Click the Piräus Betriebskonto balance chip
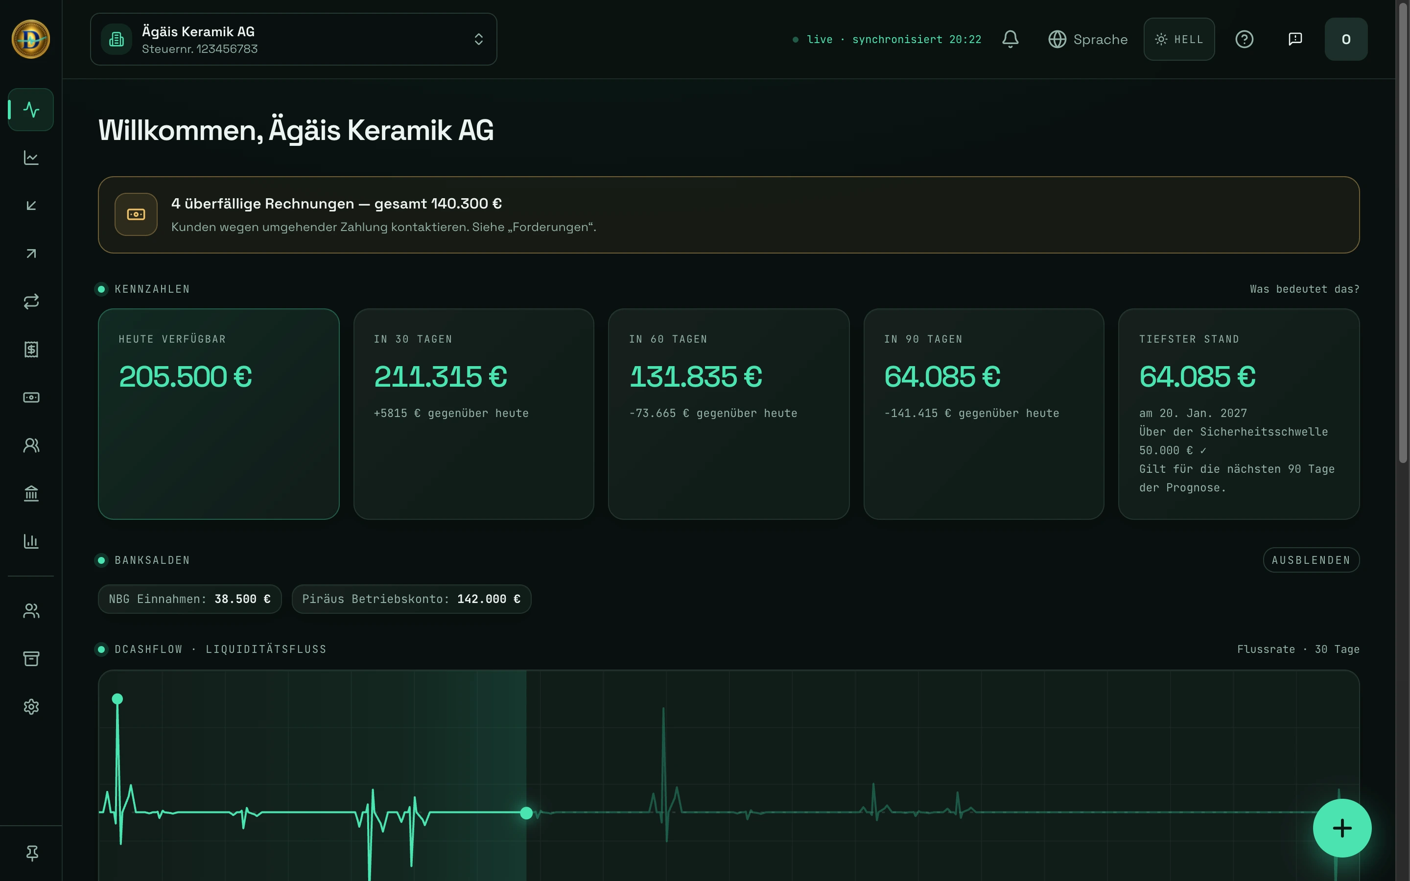 coord(411,599)
